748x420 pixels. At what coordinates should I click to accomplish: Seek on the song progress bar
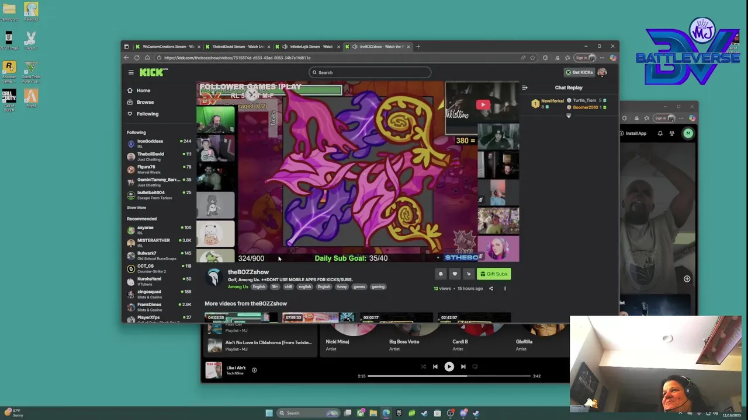[x=449, y=376]
